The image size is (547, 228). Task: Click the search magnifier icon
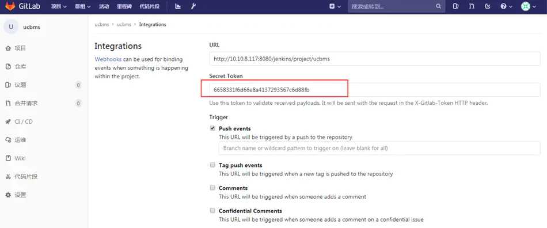pos(438,6)
